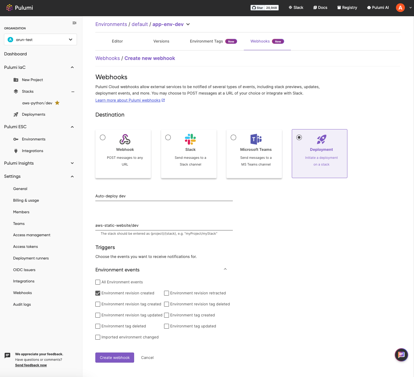Click the Deployments rocket icon in sidebar
This screenshot has width=414, height=377.
[16, 114]
